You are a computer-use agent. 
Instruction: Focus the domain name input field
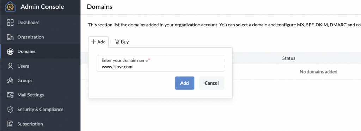(x=160, y=64)
